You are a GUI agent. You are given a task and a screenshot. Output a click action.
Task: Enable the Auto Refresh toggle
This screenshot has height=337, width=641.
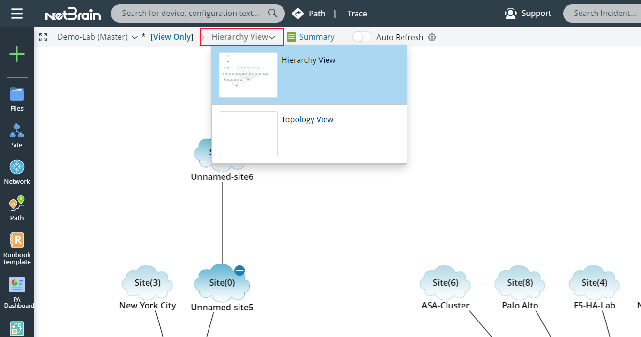coord(362,36)
